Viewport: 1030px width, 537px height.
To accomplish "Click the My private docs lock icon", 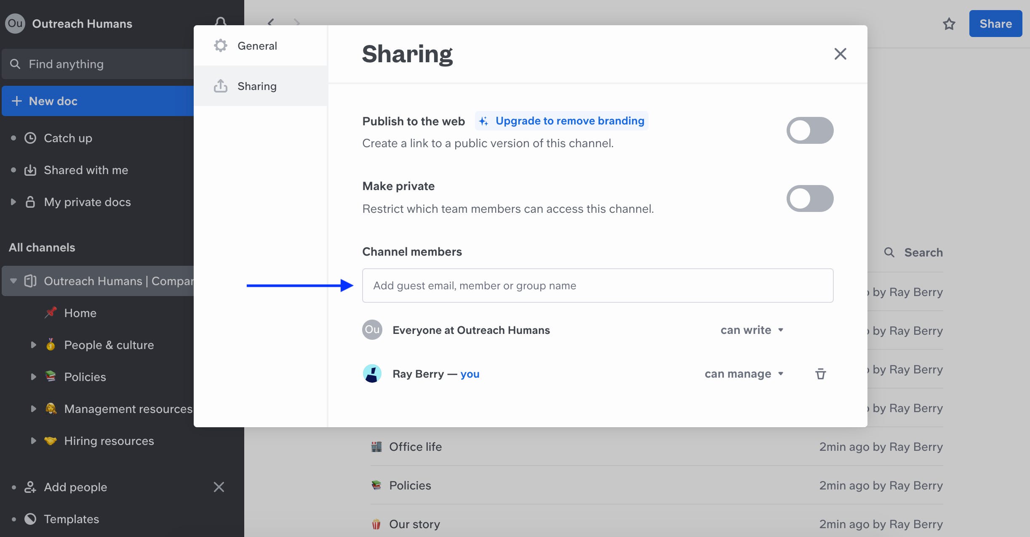I will click(x=30, y=202).
